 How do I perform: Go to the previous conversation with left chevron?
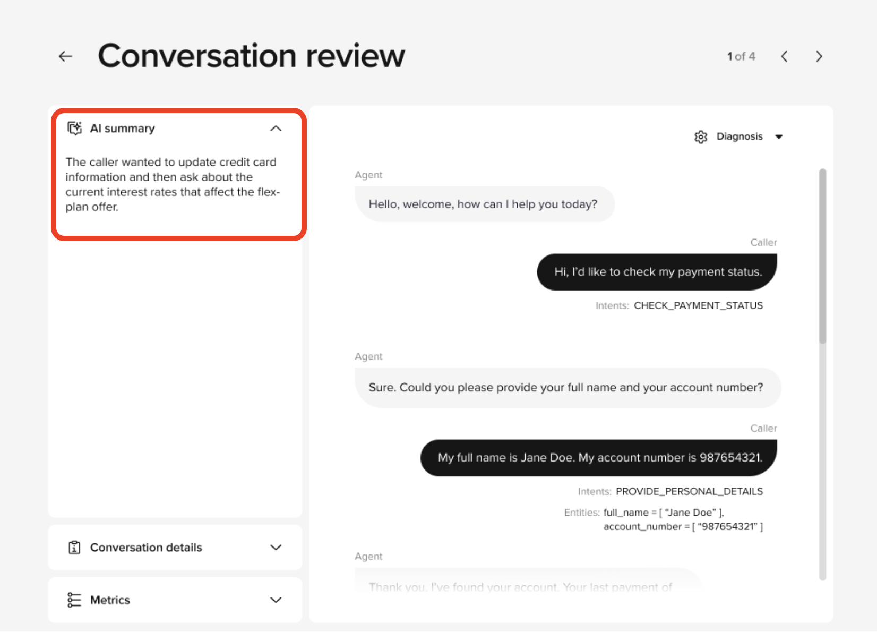coord(784,56)
